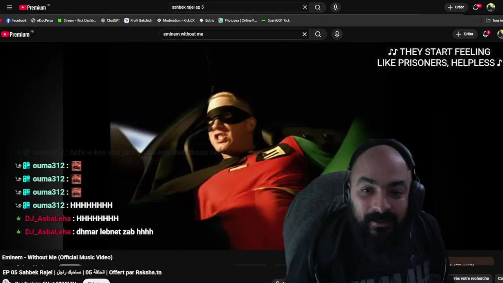Click the top YouTube Premium logo

(x=33, y=7)
